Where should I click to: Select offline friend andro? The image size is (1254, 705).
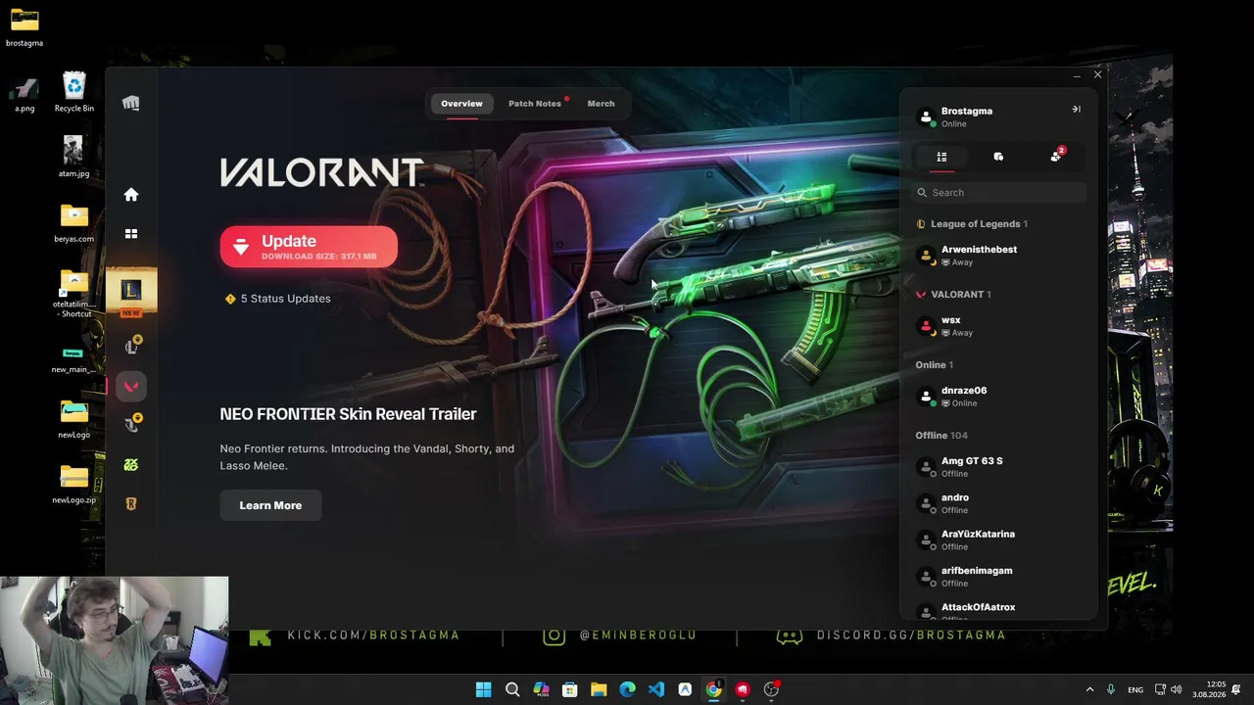[x=998, y=503]
